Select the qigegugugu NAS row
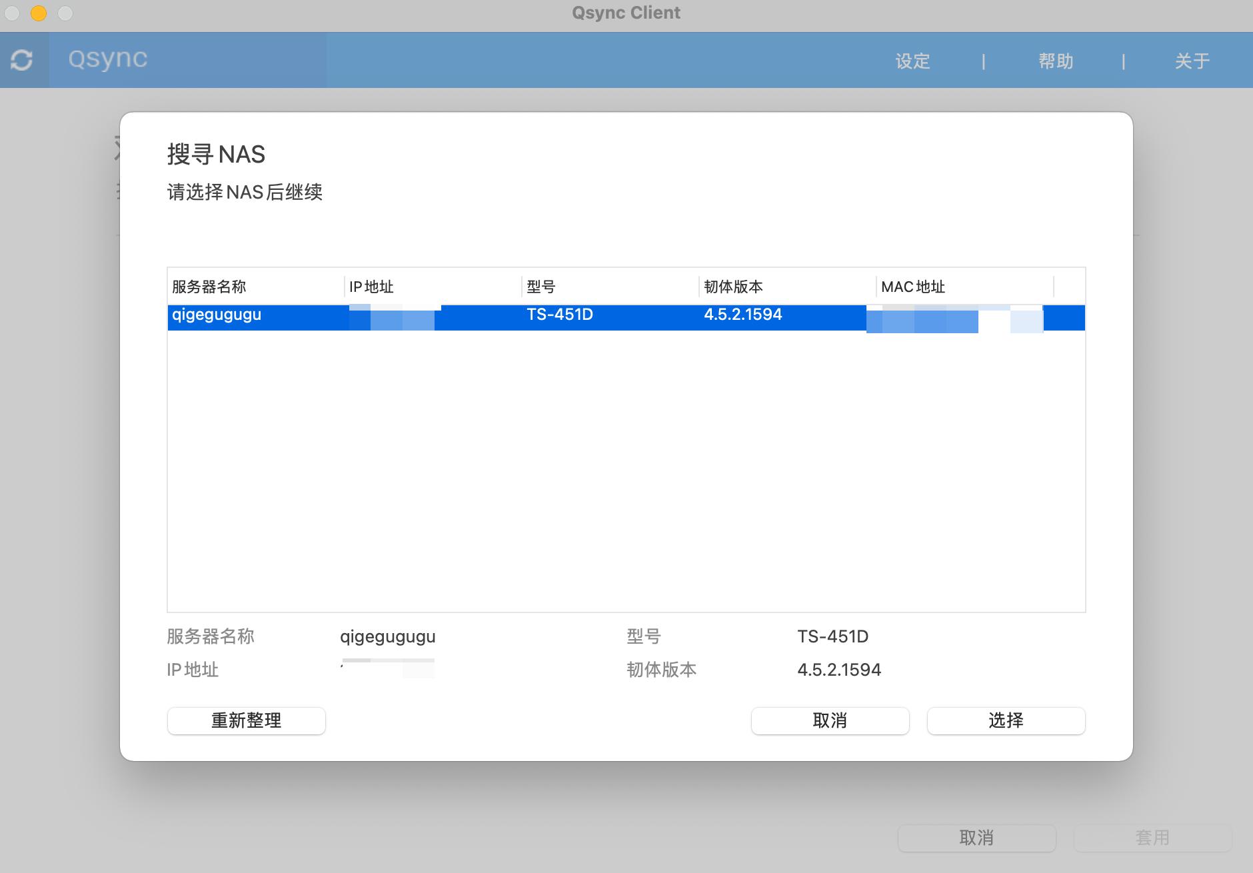Viewport: 1253px width, 873px height. click(x=626, y=317)
